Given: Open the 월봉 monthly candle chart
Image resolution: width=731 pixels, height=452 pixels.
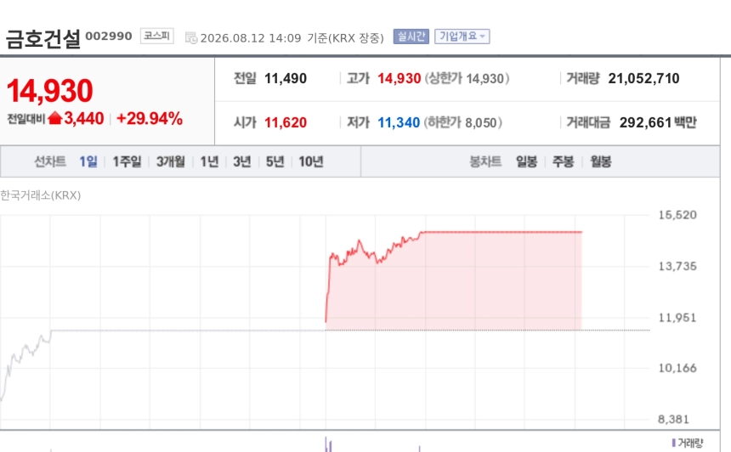Looking at the screenshot, I should click(600, 161).
